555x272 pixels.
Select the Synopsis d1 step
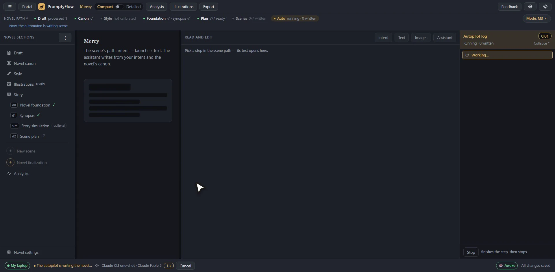(38, 115)
